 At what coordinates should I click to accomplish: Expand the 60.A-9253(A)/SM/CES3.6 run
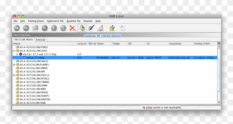[14, 75]
